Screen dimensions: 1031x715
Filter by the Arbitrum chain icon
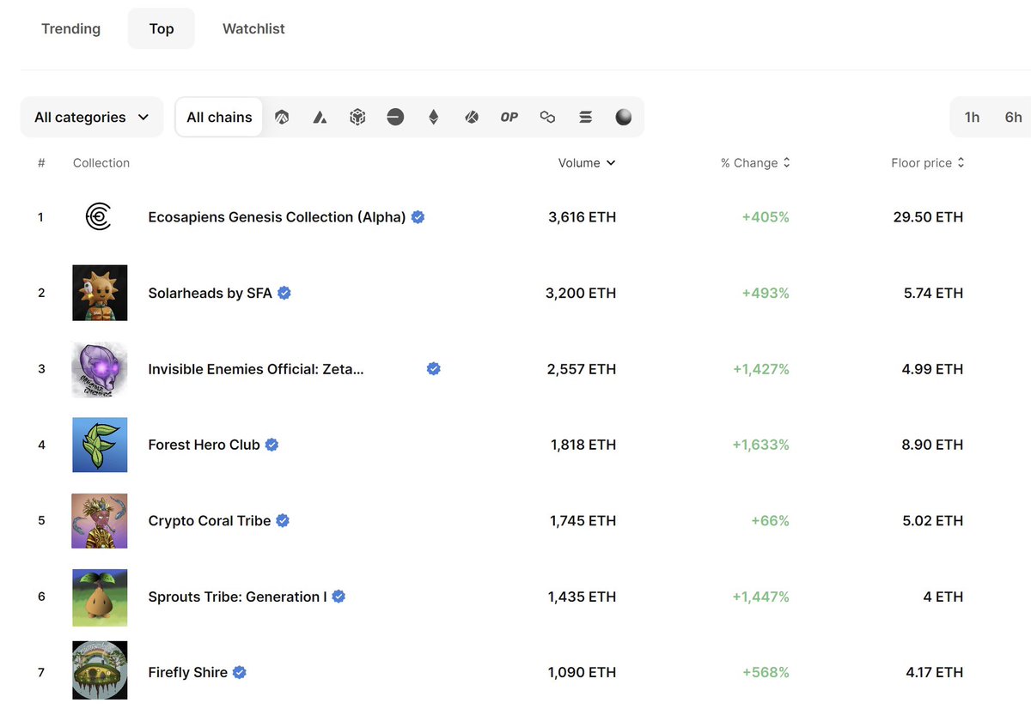pos(282,117)
